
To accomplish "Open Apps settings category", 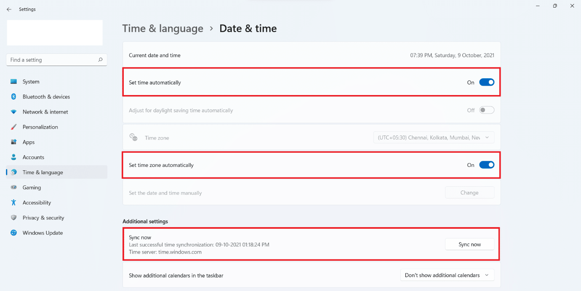I will 57,142.
